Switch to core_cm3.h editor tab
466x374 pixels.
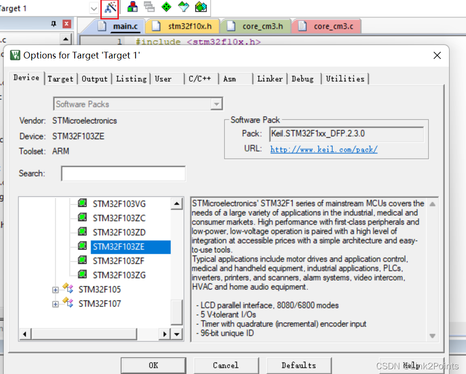click(256, 27)
